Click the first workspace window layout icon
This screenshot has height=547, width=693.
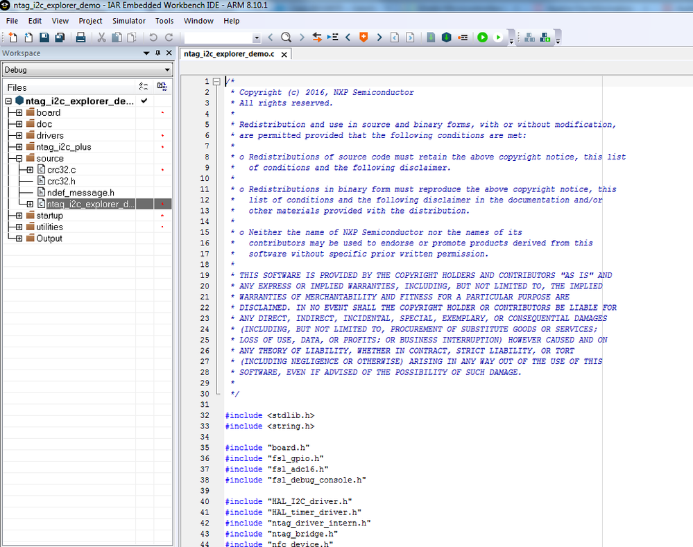pos(529,37)
